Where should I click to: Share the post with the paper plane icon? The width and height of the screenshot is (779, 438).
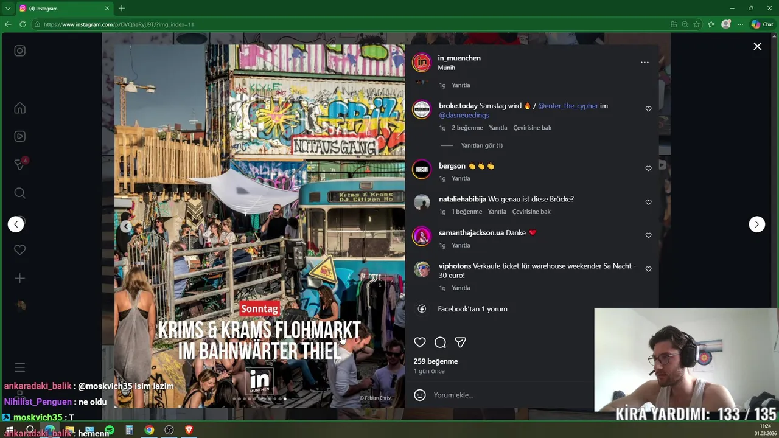461,342
